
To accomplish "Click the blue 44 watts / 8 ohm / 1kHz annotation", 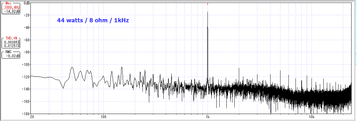I will tap(93, 20).
